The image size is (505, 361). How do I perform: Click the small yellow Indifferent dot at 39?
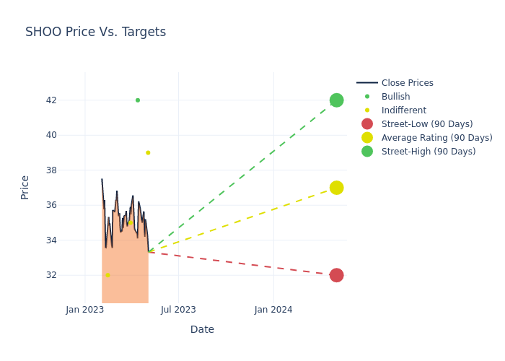(148, 153)
